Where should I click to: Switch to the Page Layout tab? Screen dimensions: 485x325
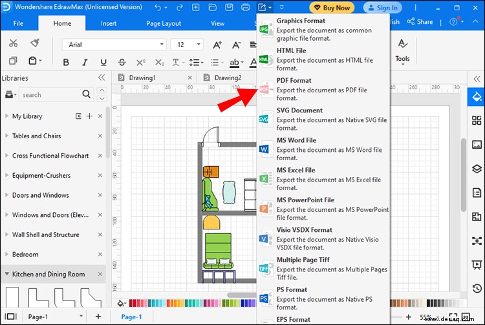coord(164,23)
